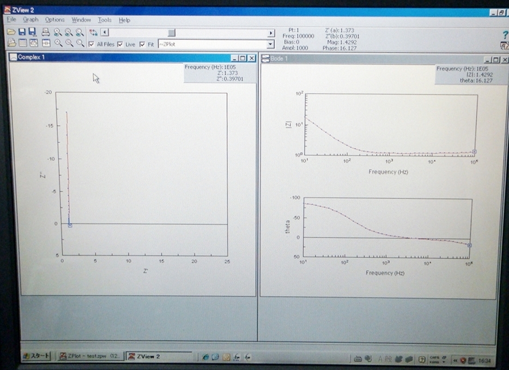Launch Internet Explorer from quick launch
This screenshot has height=370, width=509.
pyautogui.click(x=205, y=357)
